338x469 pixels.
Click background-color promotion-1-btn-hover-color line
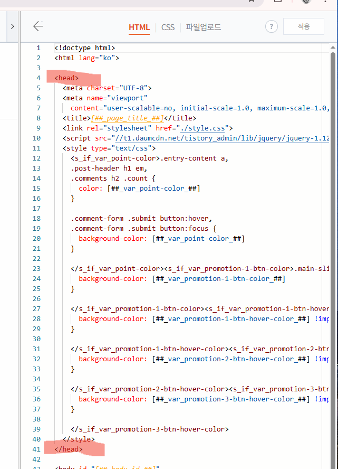(204, 318)
